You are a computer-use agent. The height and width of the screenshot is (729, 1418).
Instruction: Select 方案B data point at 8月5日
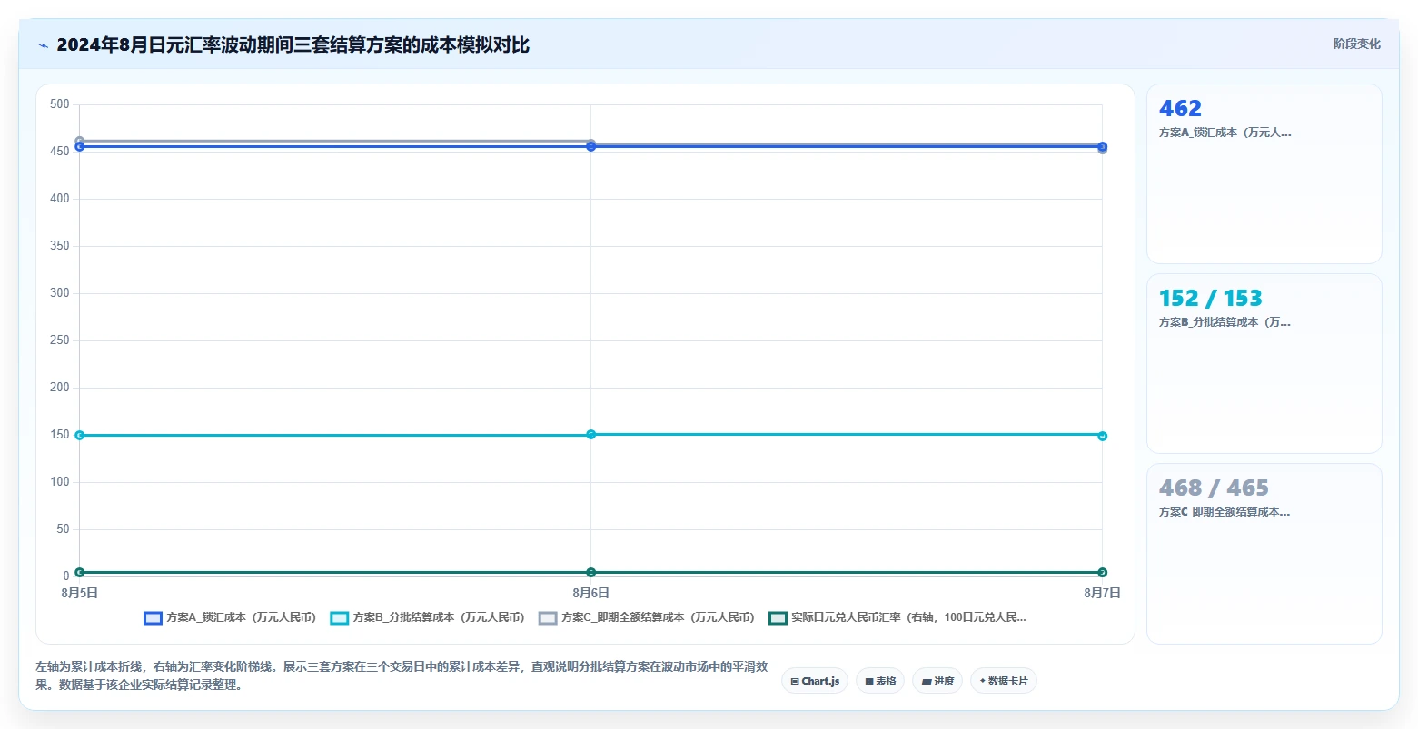[80, 436]
